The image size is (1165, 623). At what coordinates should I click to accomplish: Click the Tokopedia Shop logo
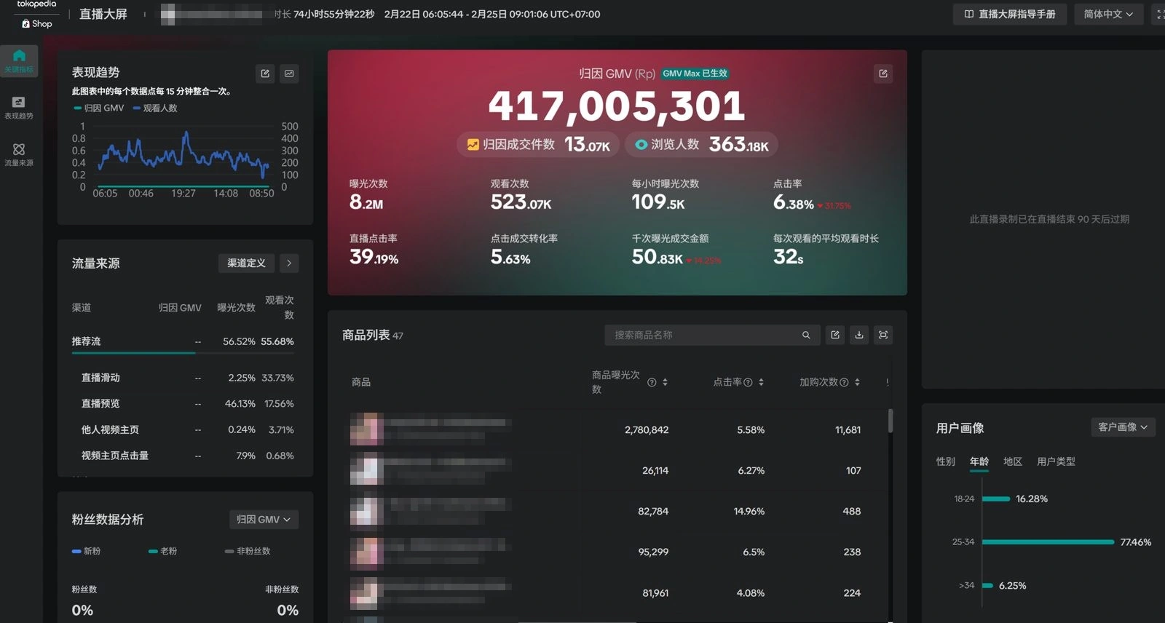point(36,14)
